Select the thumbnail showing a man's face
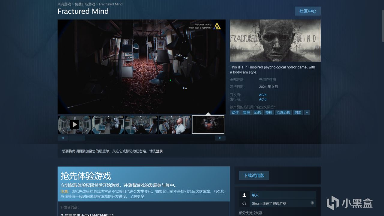Screen dimensions: 384x216 [175, 125]
